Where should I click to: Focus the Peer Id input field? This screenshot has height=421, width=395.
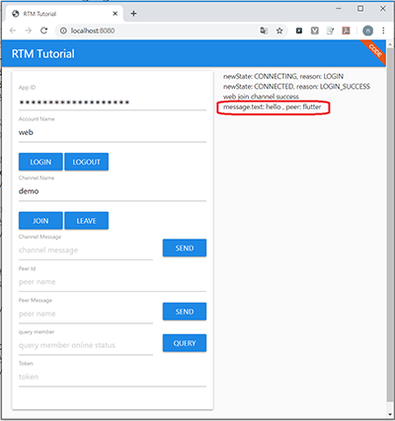[x=113, y=282]
